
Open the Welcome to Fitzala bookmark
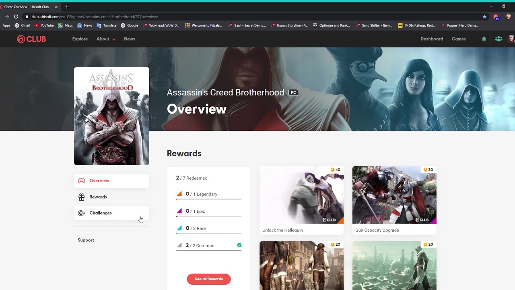pos(204,25)
